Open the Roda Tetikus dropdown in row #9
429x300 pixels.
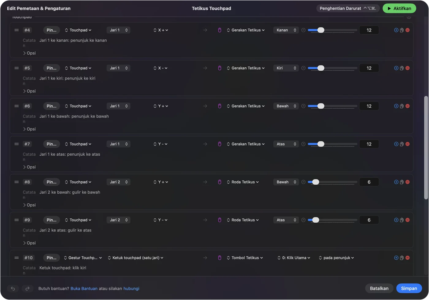pyautogui.click(x=243, y=220)
